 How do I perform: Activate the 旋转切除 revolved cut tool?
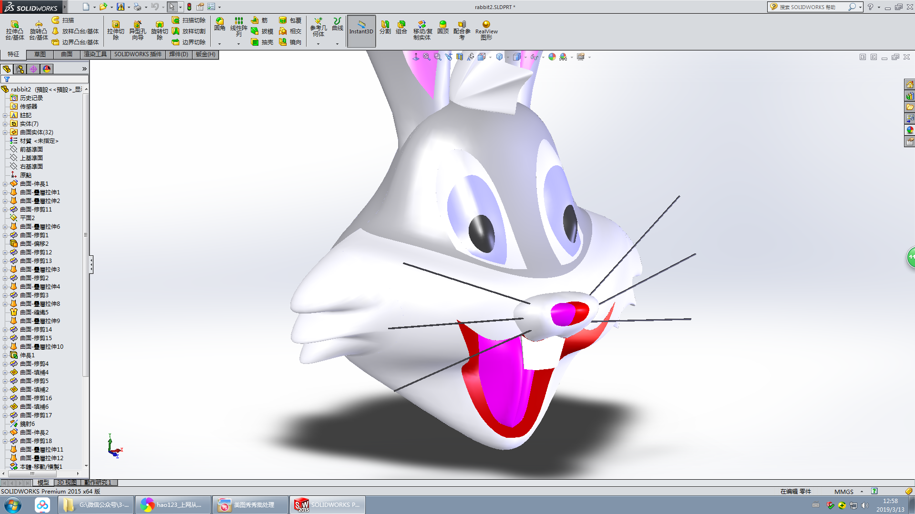click(159, 30)
